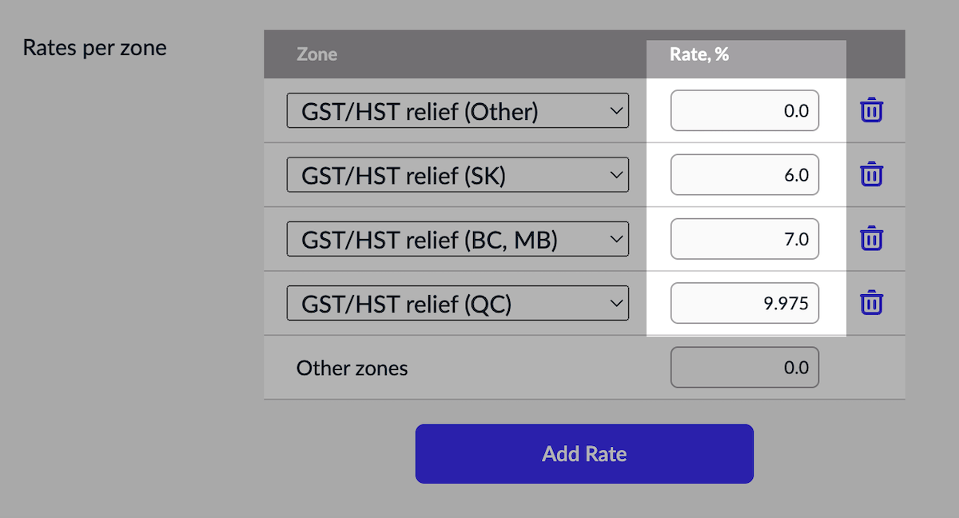Click the 9.975 rate input for QC
Screen dimensions: 959x518
(744, 303)
